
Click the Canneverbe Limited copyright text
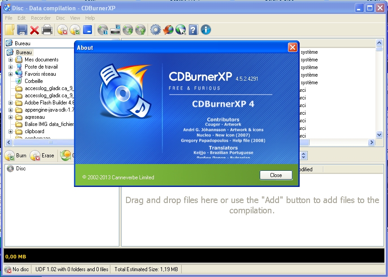pos(118,177)
